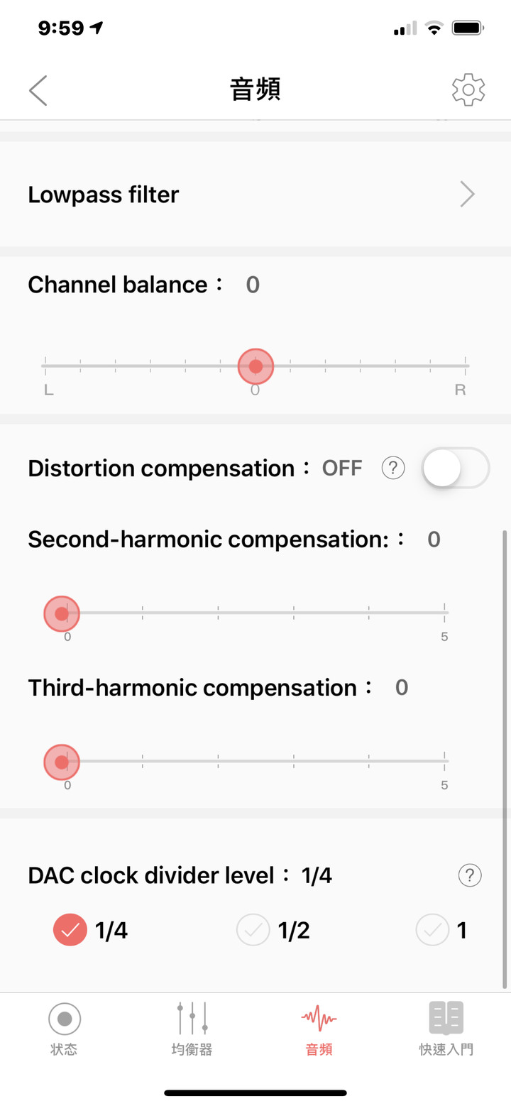The height and width of the screenshot is (1106, 511).
Task: Click the vertical scrollbar on the right
Action: 505,758
